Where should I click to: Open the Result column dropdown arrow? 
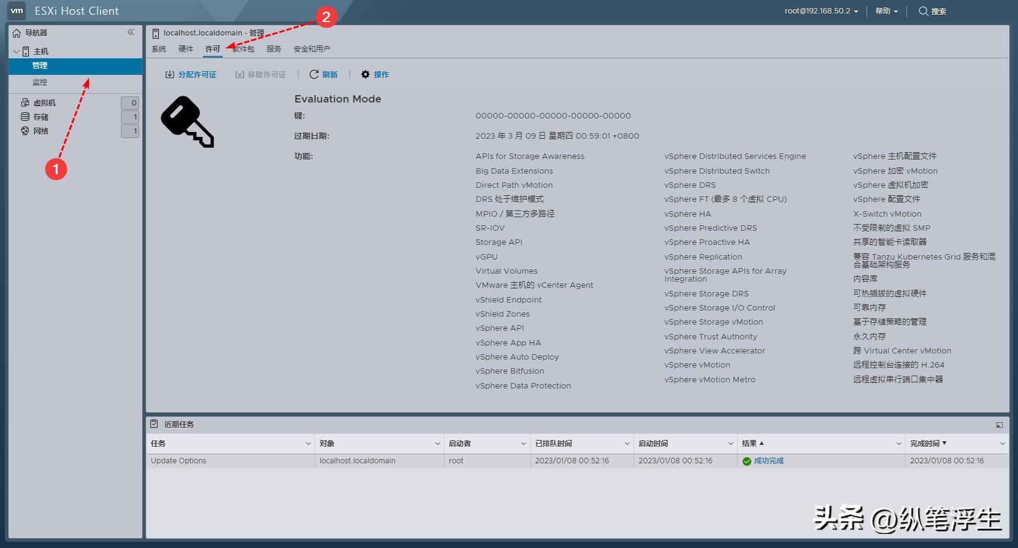(899, 444)
